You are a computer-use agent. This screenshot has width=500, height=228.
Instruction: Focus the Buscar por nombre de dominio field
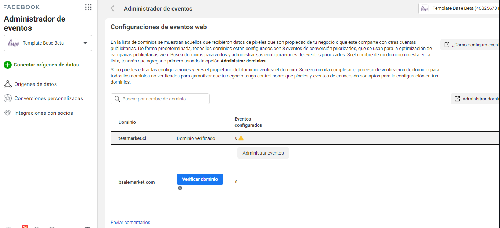tap(160, 99)
